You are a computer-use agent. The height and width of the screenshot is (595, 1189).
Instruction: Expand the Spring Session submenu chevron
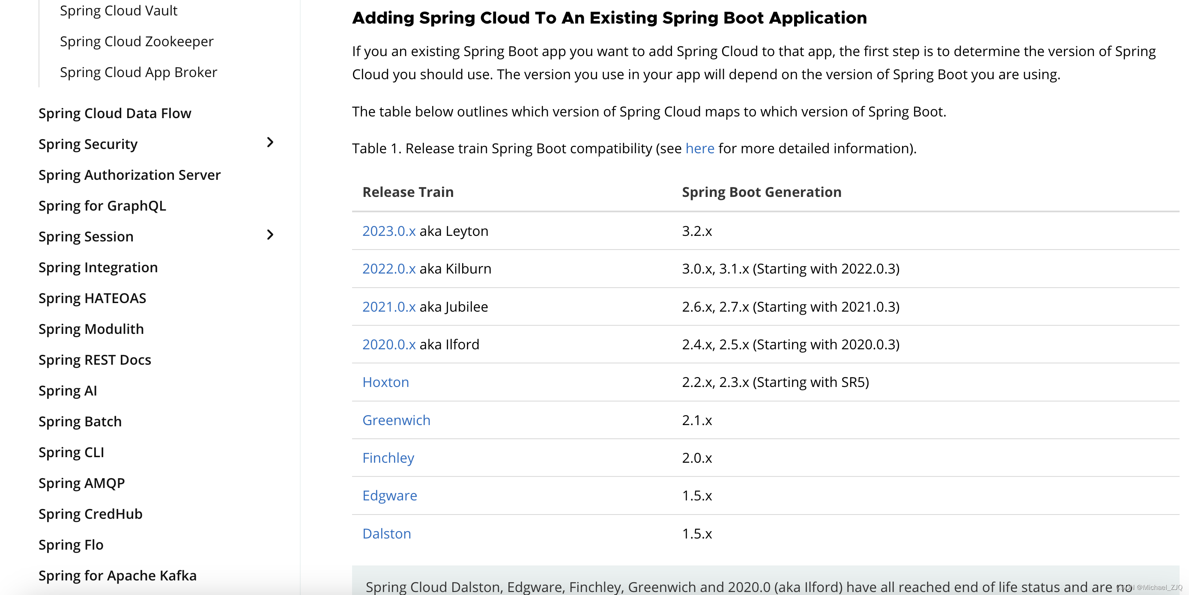[x=270, y=235]
